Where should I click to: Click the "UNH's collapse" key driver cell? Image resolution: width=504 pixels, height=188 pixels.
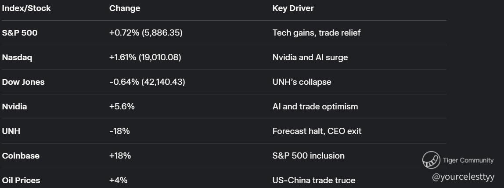[x=302, y=82]
